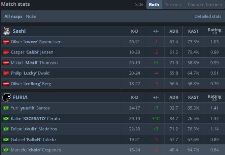The height and width of the screenshot is (155, 225).
Task: Click the Sashi team logo icon
Action: (6, 31)
